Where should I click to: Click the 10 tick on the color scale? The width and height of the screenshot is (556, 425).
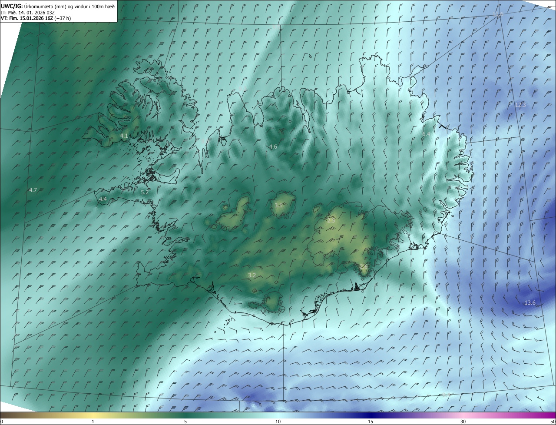click(278, 422)
